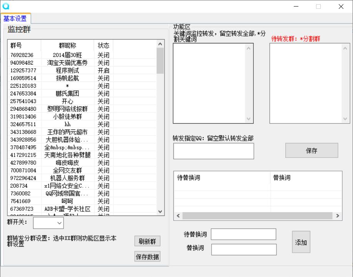Select row 257541043 开心
This screenshot has height=277, width=353.
pos(82,101)
